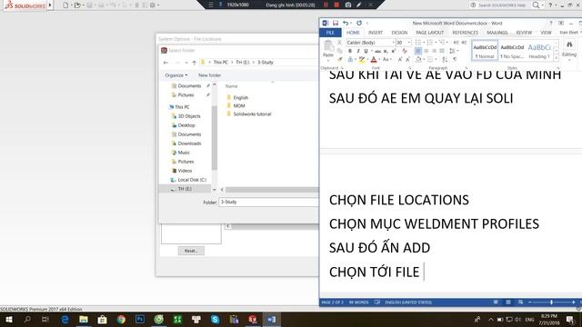Show paragraph marks in Word

[x=455, y=59]
